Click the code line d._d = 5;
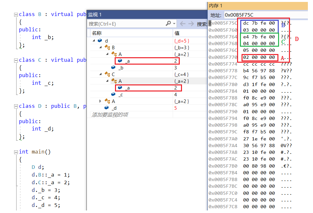Screen dimensions: 313x213 pos(46,205)
